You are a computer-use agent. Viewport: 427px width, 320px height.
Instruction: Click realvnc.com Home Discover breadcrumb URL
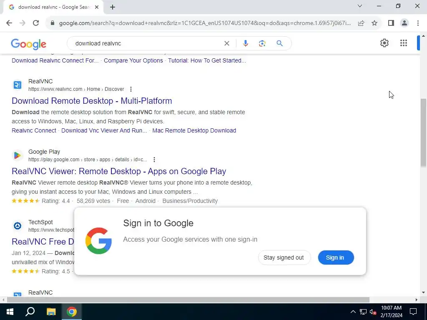76,89
